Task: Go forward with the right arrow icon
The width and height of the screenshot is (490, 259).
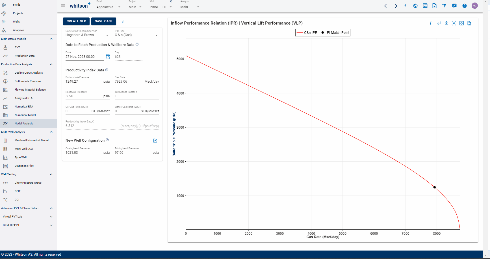Action: coord(395,6)
